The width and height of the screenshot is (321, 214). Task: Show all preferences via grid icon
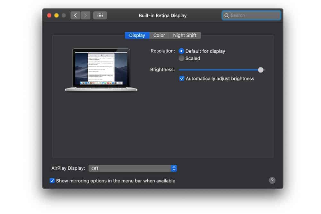click(100, 15)
